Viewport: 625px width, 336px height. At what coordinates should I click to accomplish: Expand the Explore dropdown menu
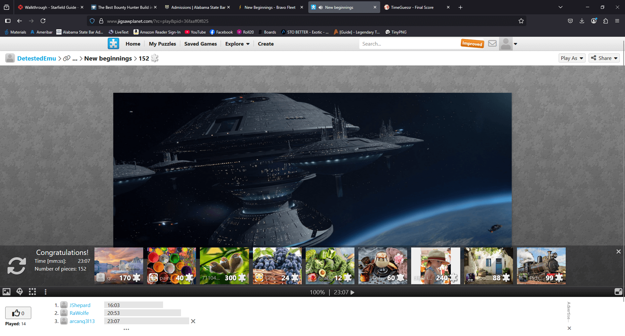tap(237, 44)
